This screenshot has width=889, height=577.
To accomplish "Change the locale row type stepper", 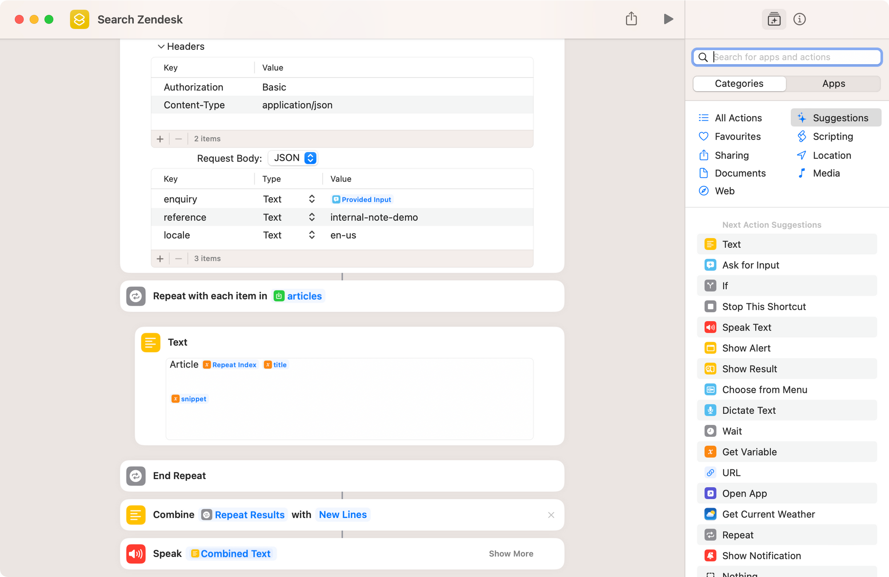I will (312, 235).
